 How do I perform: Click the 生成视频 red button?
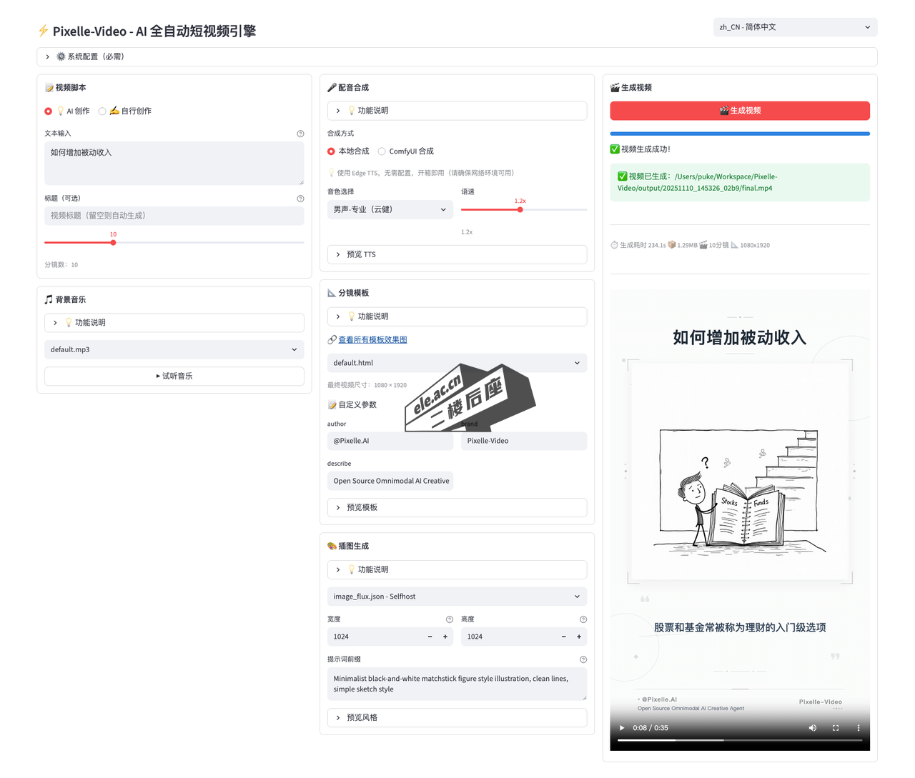pos(740,111)
